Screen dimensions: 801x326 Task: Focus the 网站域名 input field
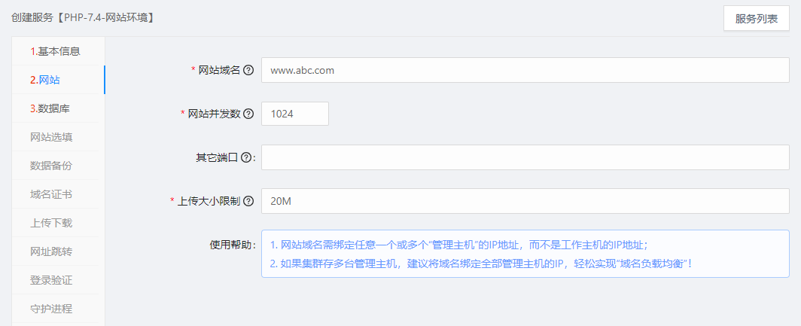pyautogui.click(x=525, y=70)
